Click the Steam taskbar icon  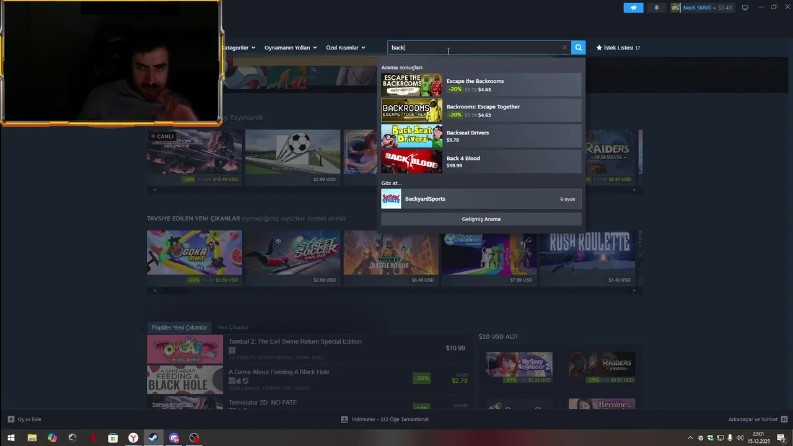pyautogui.click(x=153, y=438)
